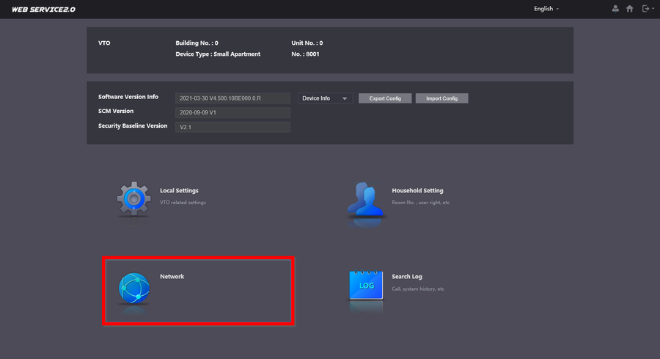The width and height of the screenshot is (660, 359).
Task: Select the Local Settings title text
Action: [179, 191]
